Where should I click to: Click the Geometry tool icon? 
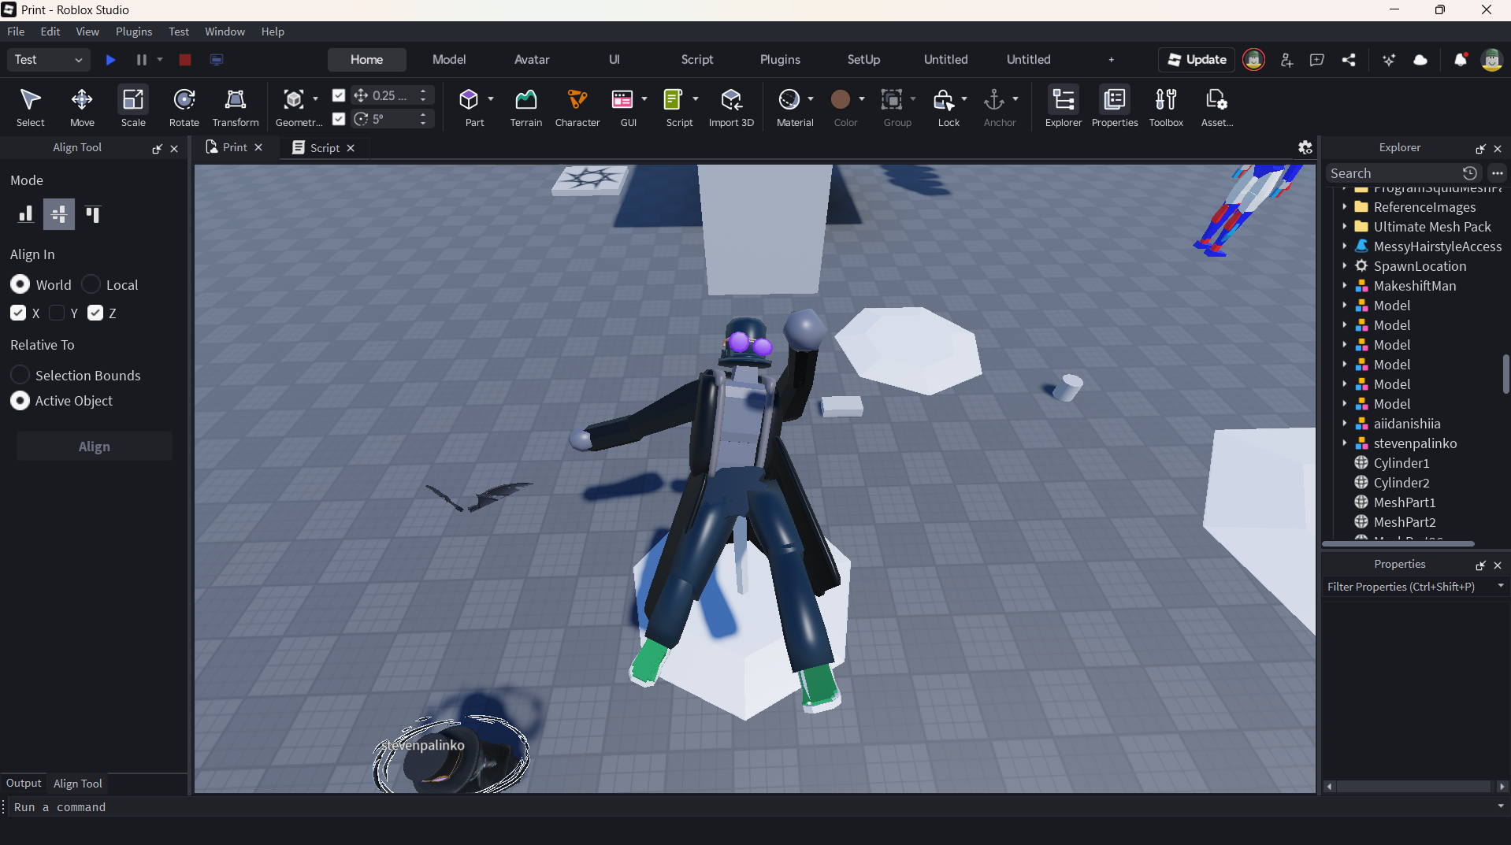(294, 99)
